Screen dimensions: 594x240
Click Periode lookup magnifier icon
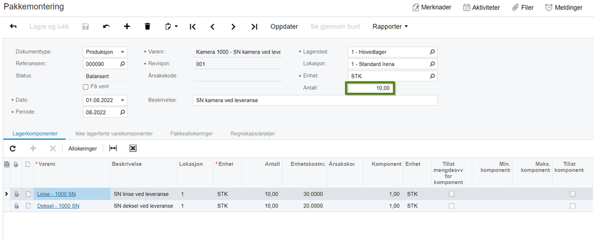pos(122,112)
